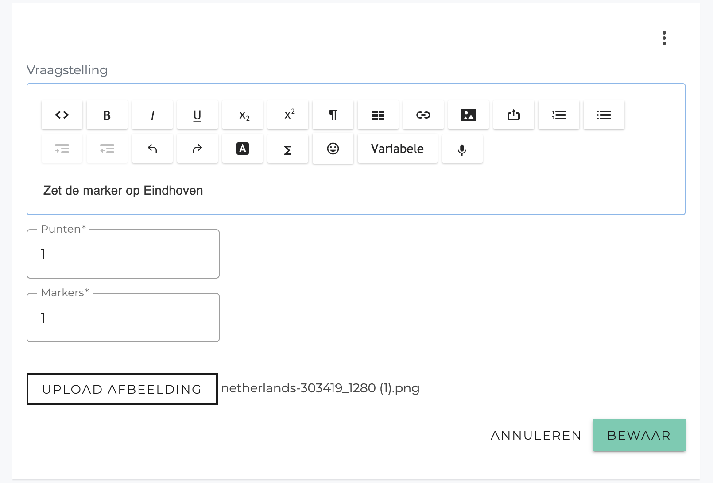Apply superscript formatting
713x483 pixels.
coord(288,115)
